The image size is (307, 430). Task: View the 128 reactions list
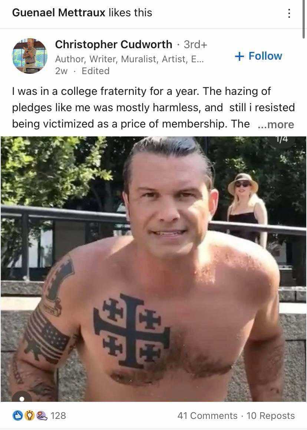(58, 416)
